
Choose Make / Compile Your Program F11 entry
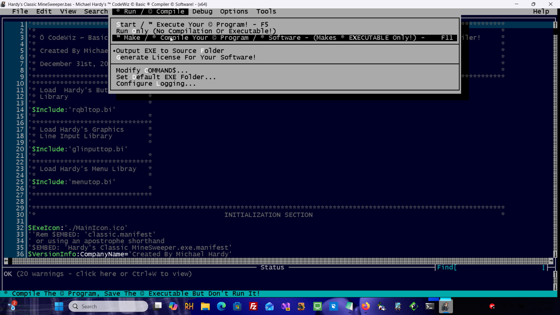pyautogui.click(x=284, y=38)
